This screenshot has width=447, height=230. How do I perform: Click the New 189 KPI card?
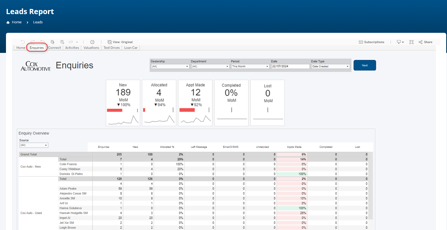[123, 103]
